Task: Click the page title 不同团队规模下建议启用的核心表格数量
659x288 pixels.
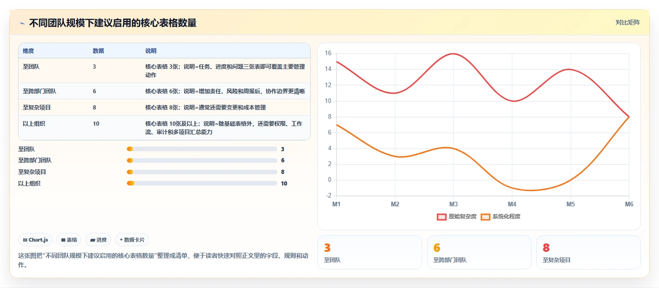Action: pyautogui.click(x=113, y=23)
